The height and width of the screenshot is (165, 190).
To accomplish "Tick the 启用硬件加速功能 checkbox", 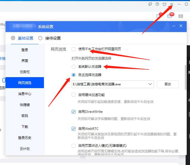I will click(x=74, y=95).
